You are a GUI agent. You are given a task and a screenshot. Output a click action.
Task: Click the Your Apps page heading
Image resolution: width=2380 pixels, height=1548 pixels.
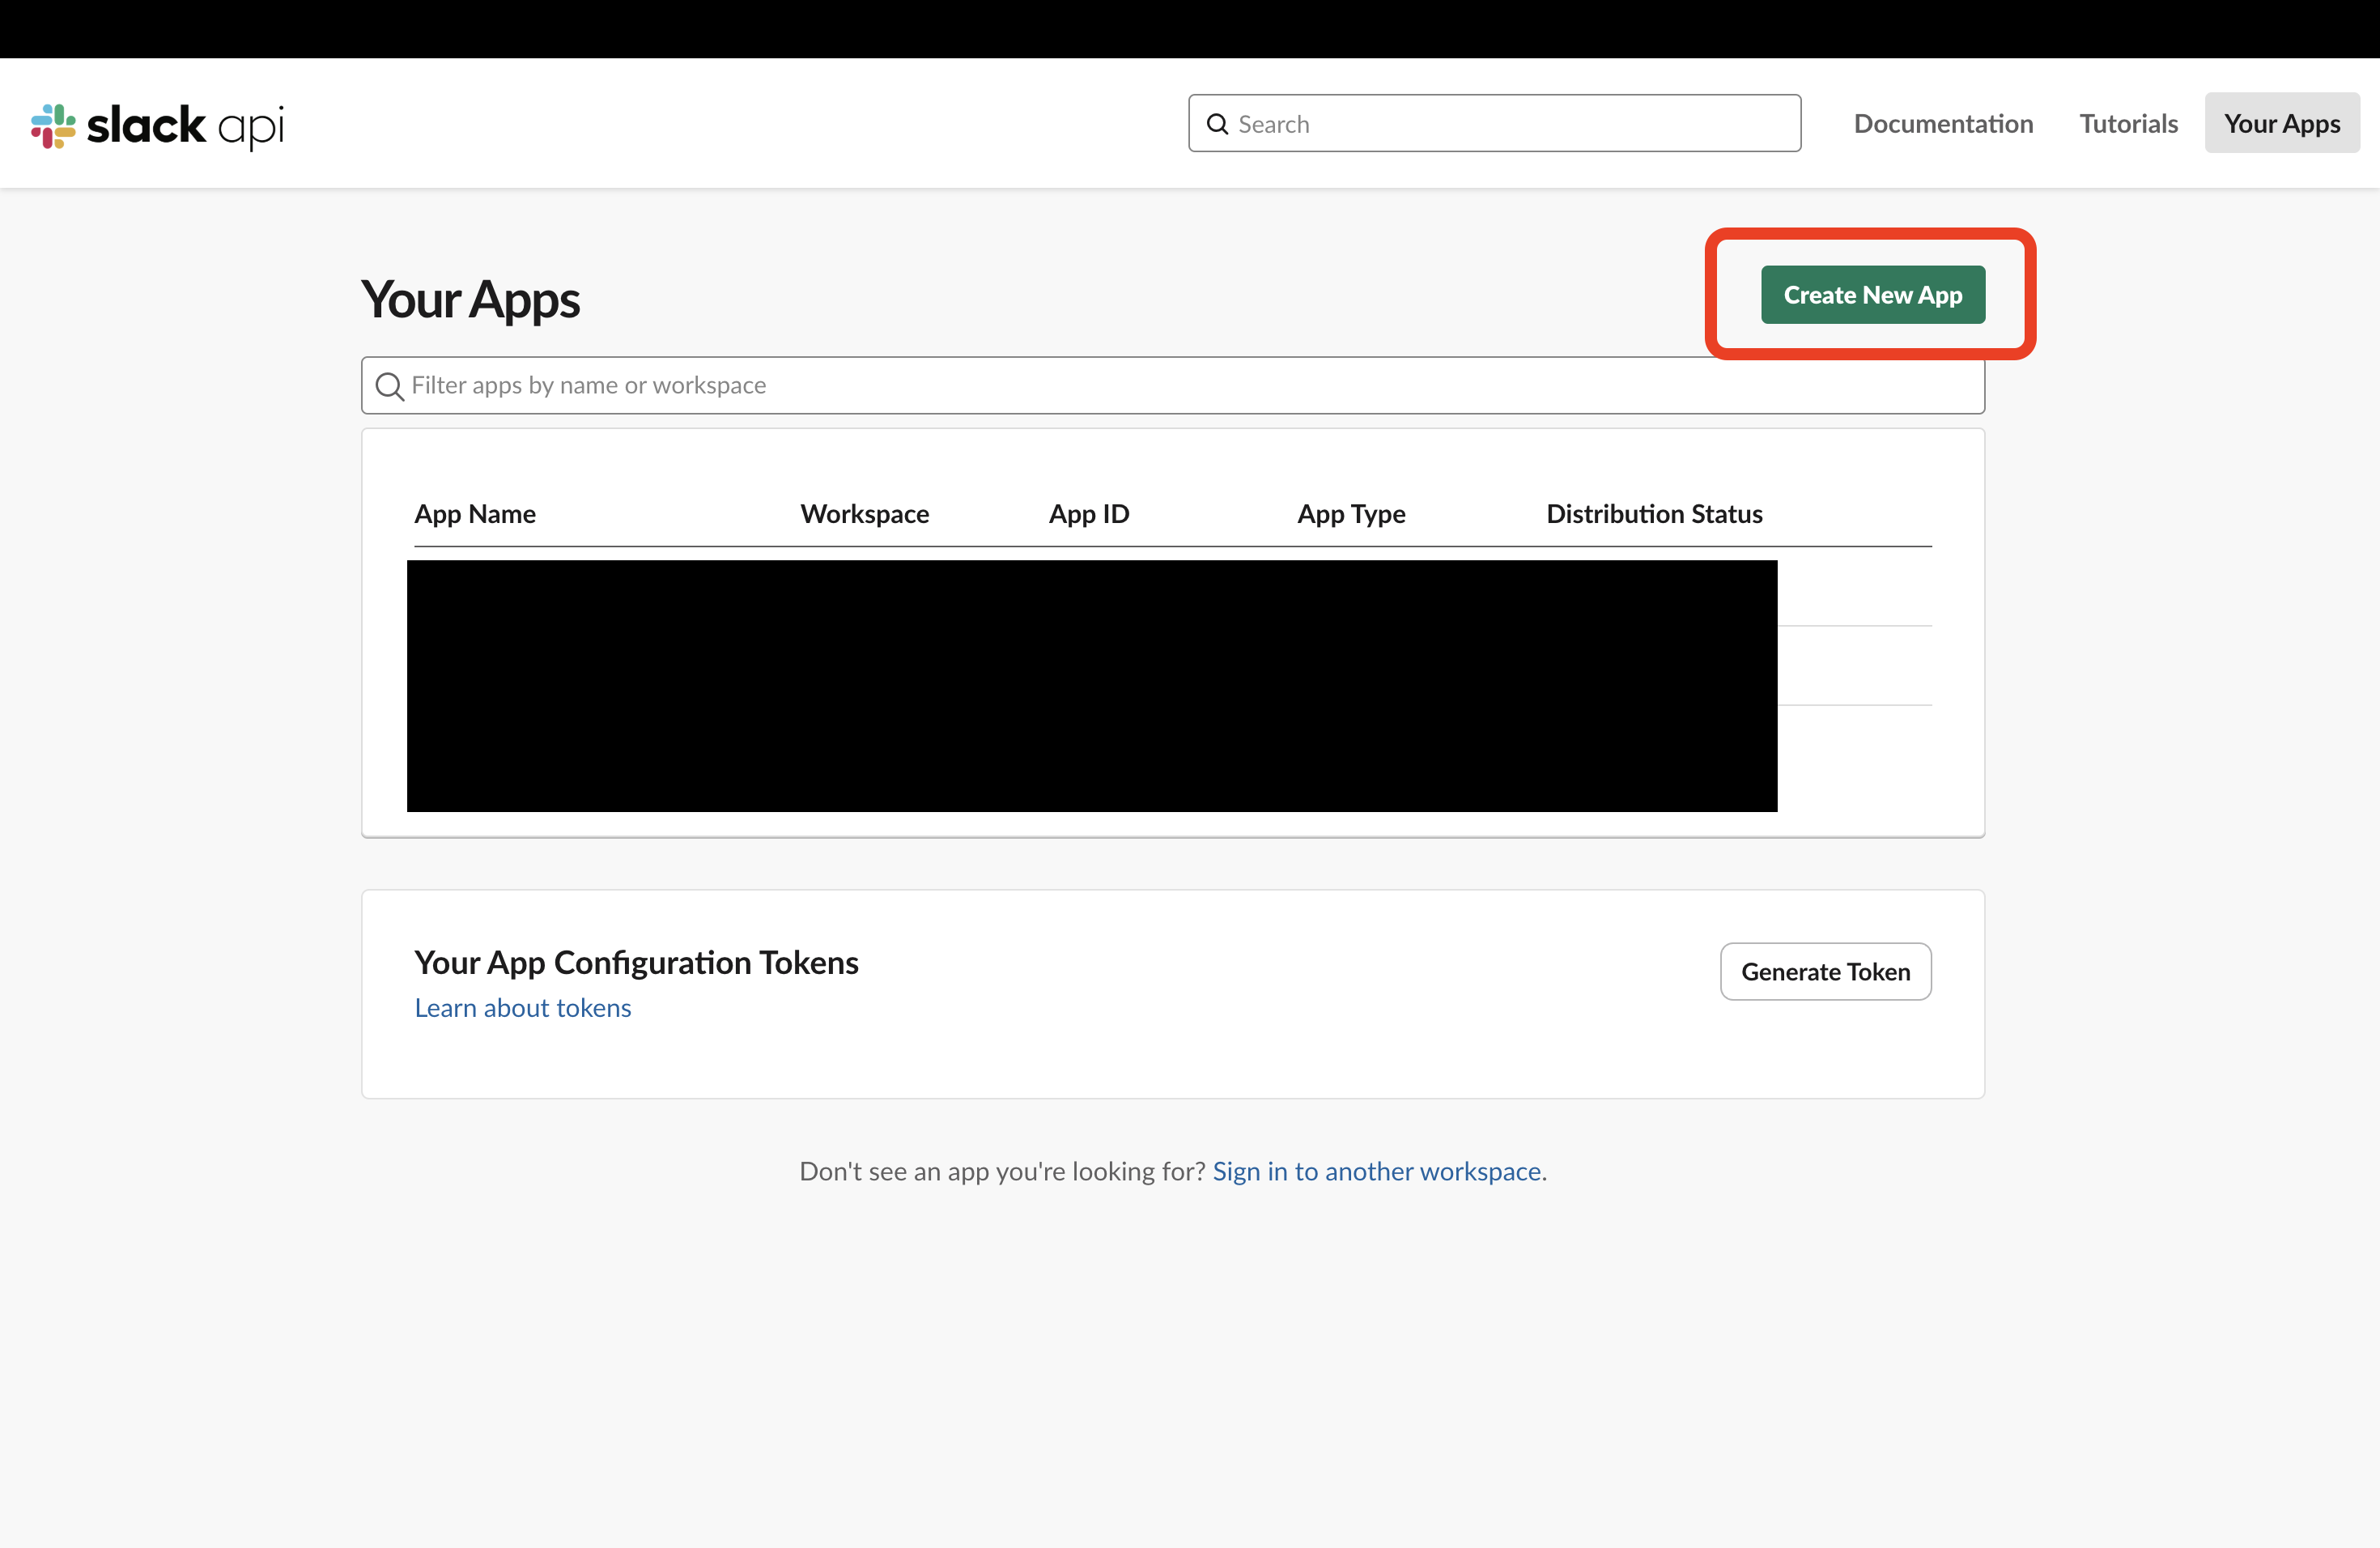[x=470, y=299]
